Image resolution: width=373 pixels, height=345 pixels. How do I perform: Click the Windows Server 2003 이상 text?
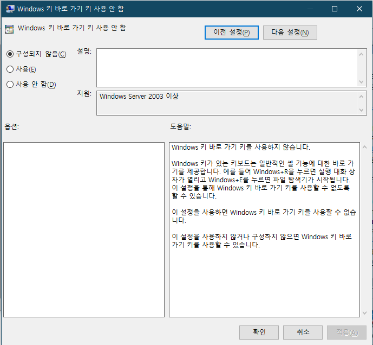pos(139,97)
